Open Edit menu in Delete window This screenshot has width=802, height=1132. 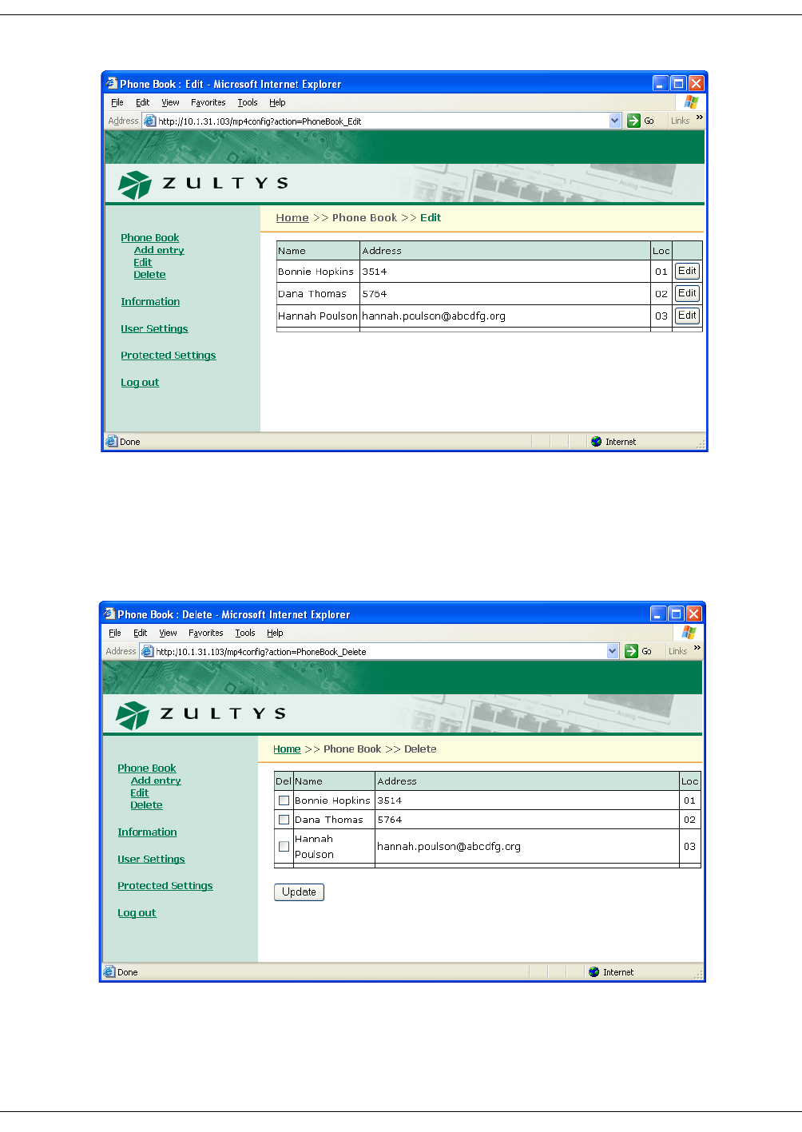[141, 633]
